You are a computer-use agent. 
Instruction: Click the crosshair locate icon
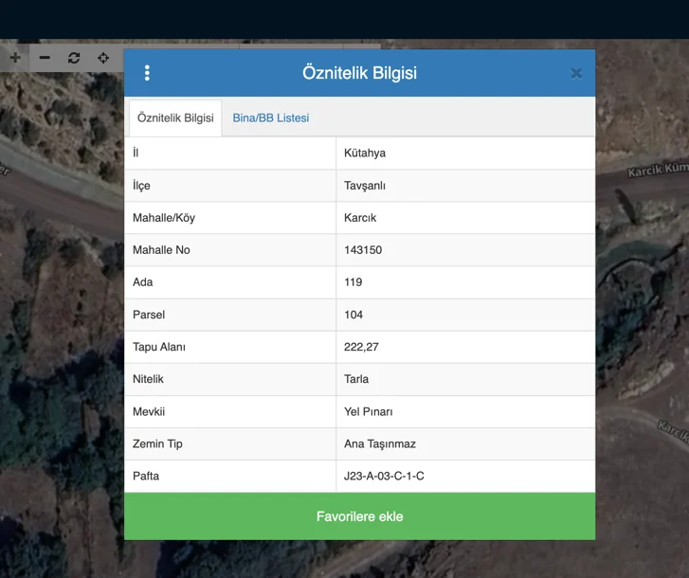(103, 58)
